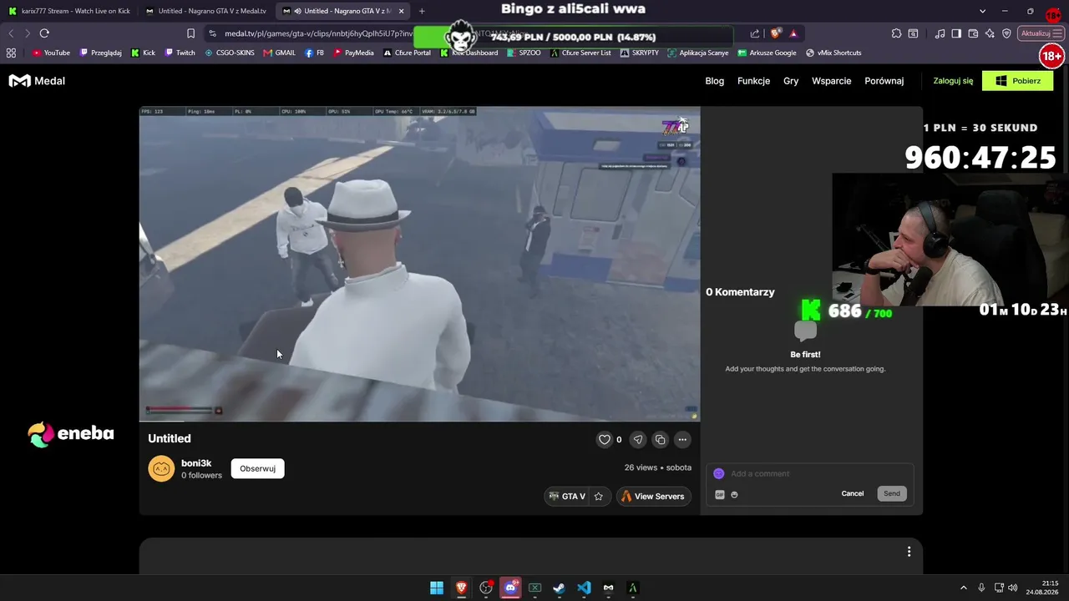Open the Cfx.re Portal bookmark
The height and width of the screenshot is (601, 1069).
point(408,53)
